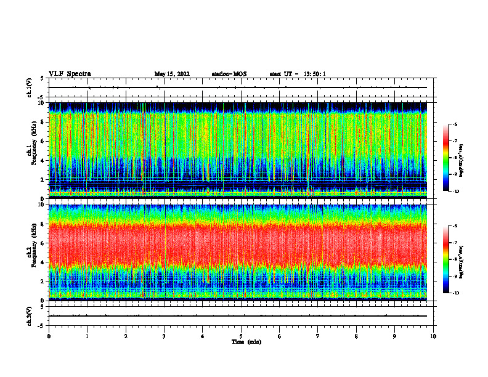Image resolution: width=488 pixels, height=377 pixels.
Task: Click the "5" tick on the time axis
Action: pyautogui.click(x=241, y=336)
